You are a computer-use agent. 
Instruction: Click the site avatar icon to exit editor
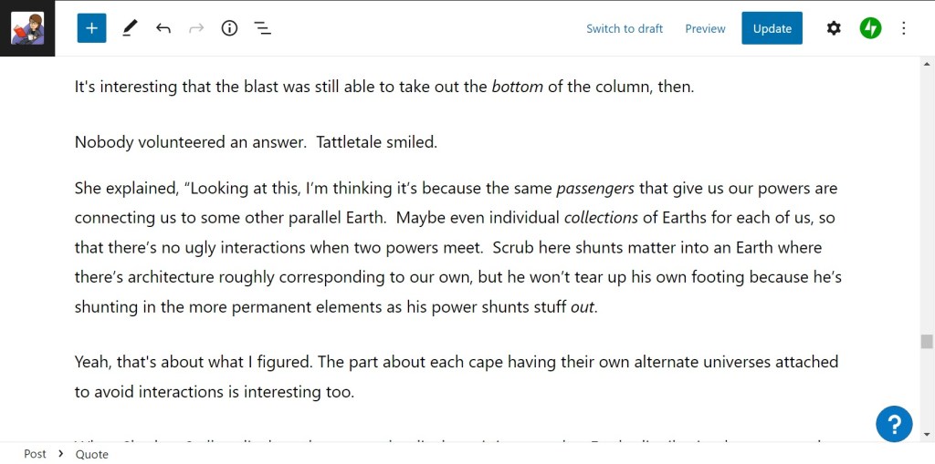tap(27, 28)
